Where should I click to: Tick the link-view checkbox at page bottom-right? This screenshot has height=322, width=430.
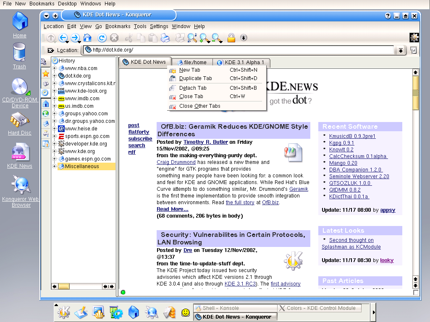416,293
